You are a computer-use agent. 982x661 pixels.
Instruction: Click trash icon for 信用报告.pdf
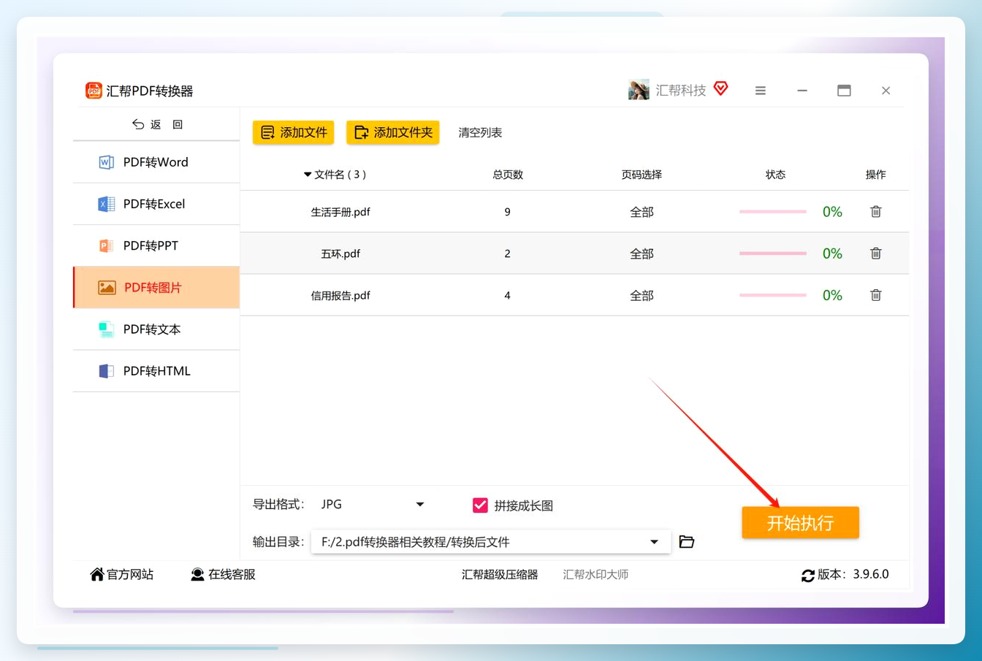point(876,295)
